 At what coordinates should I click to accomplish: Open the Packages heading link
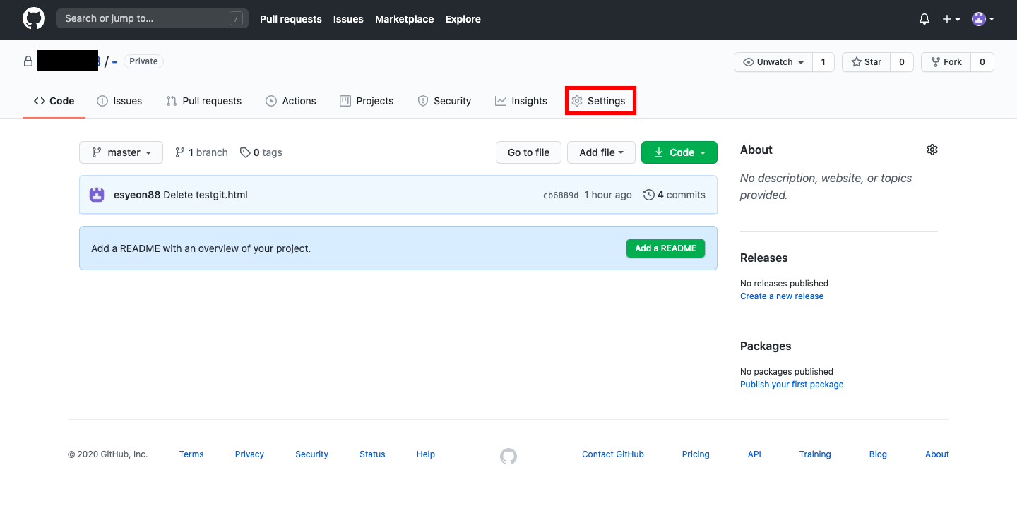(x=766, y=346)
